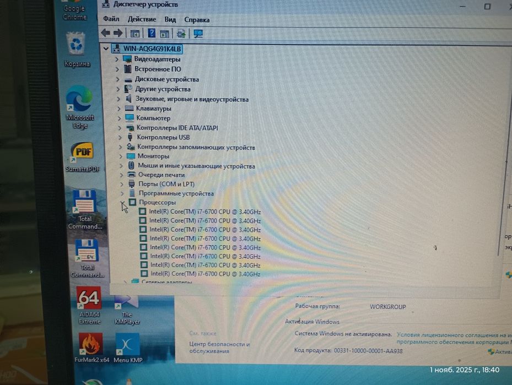Launch The KMPlayer desktop icon
512x385 pixels.
pos(127,310)
